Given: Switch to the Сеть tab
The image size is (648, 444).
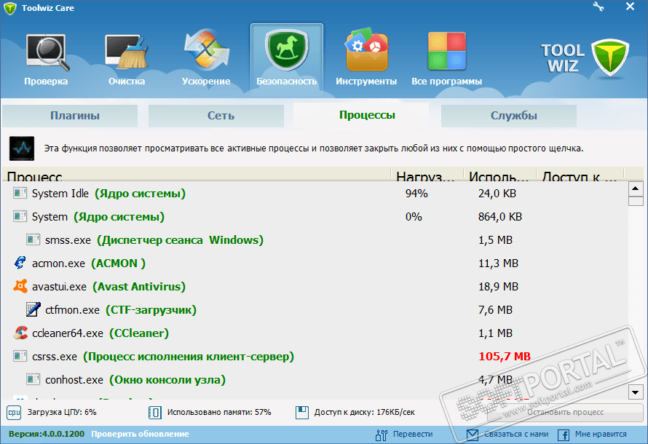Looking at the screenshot, I should (216, 116).
